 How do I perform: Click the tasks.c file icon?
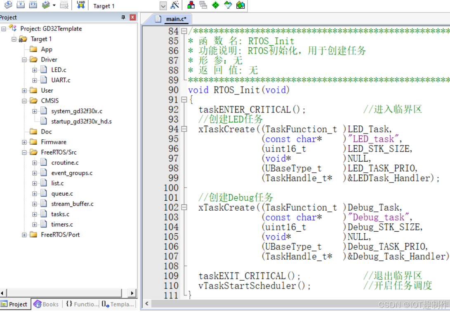click(44, 214)
